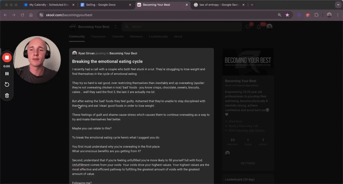Open the Book a Discovery Call link
Image resolution: width=343 pixels, height=184 pixels.
243,126
